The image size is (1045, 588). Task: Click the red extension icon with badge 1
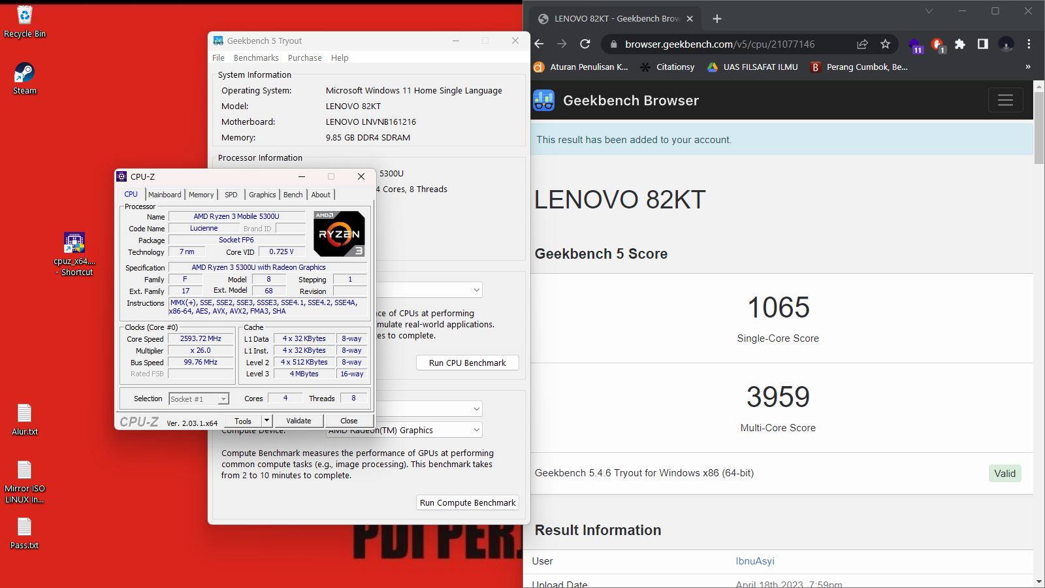(x=937, y=44)
